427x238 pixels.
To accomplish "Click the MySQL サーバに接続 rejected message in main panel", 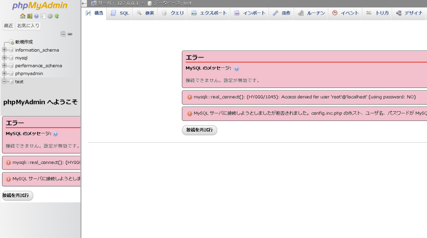I will click(310, 113).
